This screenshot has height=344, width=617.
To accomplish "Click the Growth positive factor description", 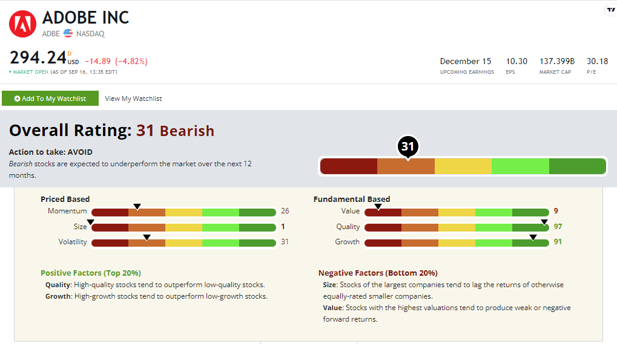I will pos(156,296).
